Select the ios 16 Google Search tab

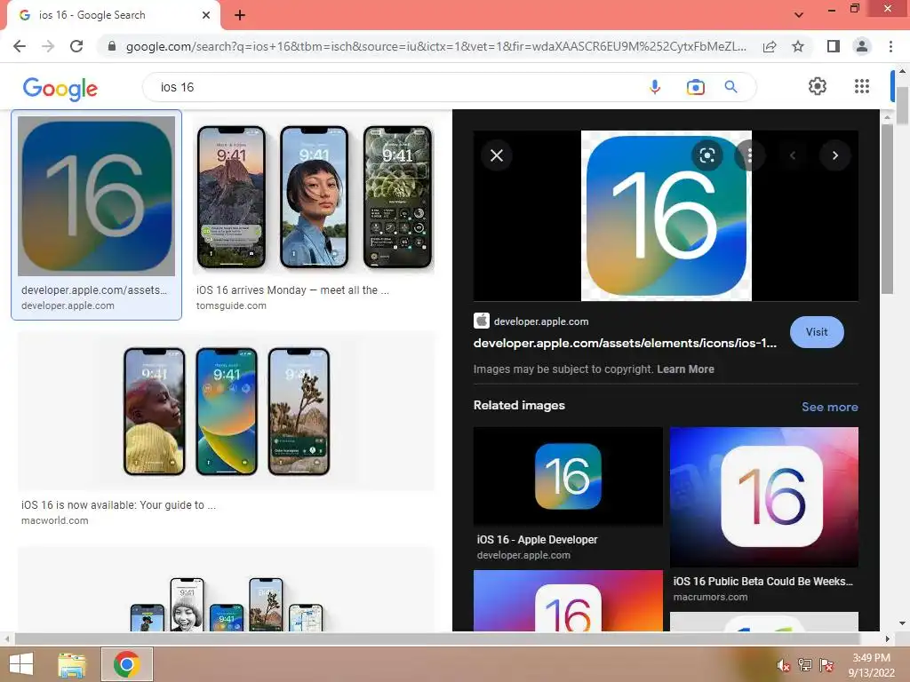pyautogui.click(x=113, y=15)
